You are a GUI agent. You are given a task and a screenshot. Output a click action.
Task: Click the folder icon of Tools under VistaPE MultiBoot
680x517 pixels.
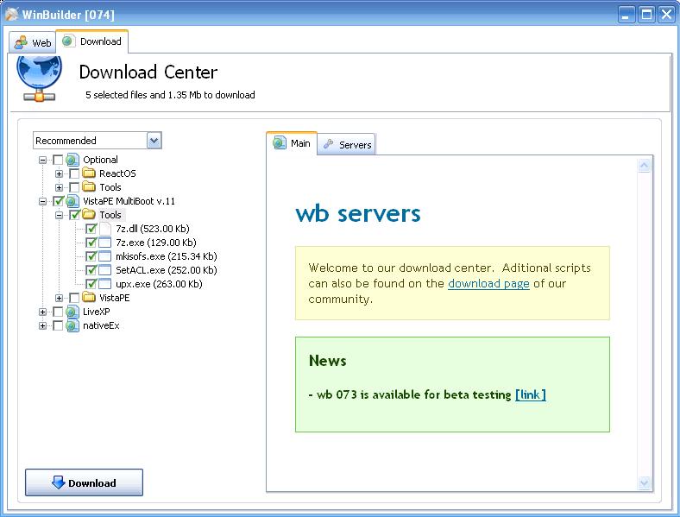(89, 214)
